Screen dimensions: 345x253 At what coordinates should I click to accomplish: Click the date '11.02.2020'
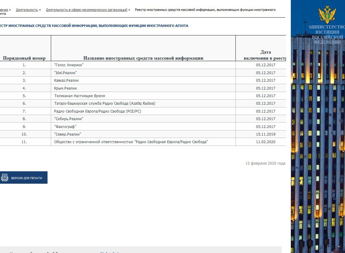pyautogui.click(x=266, y=142)
